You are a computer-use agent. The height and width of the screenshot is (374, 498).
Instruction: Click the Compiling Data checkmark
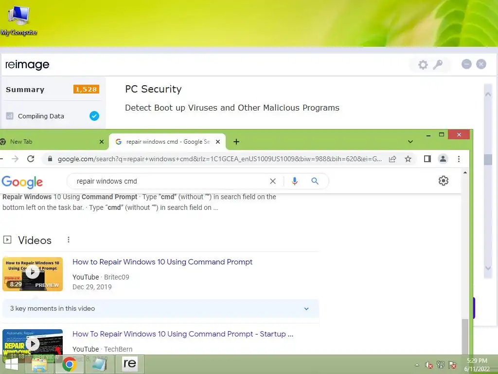(94, 116)
